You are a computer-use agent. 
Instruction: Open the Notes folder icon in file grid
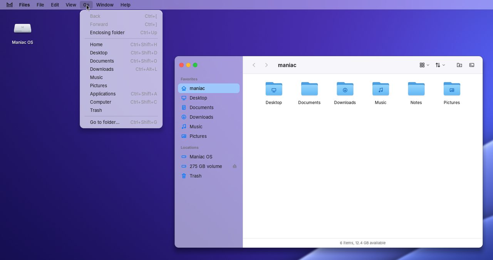(x=416, y=89)
